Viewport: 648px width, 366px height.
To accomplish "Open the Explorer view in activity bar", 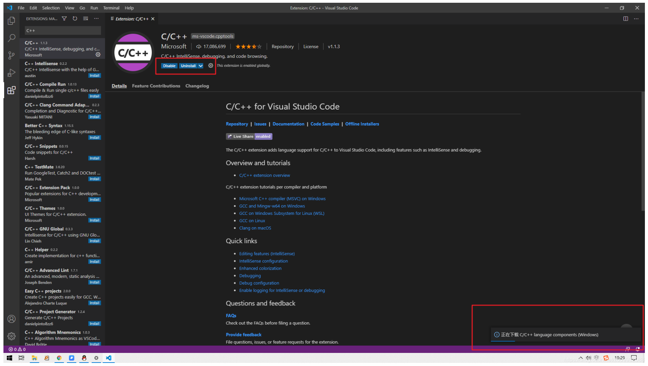I will 11,21.
